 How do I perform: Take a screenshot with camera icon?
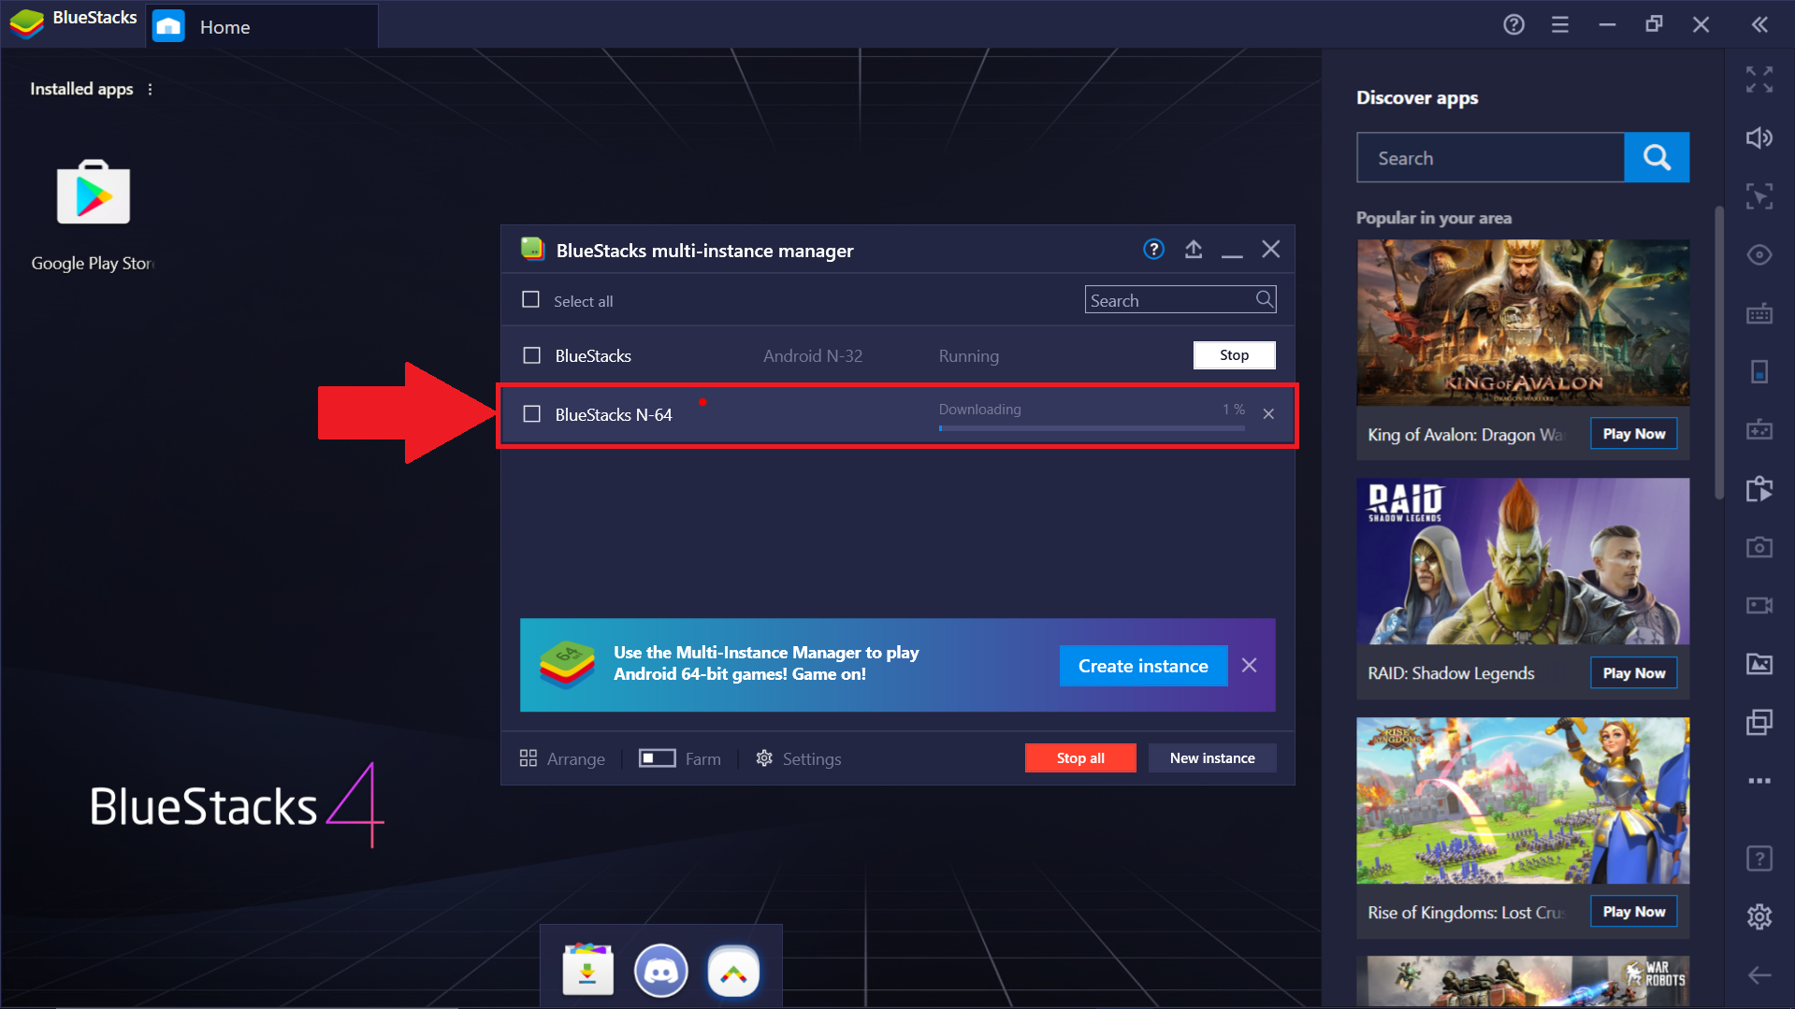coord(1759,547)
